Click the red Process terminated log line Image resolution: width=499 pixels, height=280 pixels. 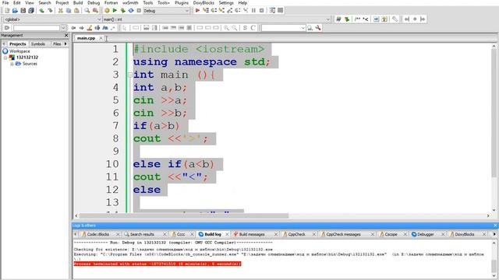[157, 264]
